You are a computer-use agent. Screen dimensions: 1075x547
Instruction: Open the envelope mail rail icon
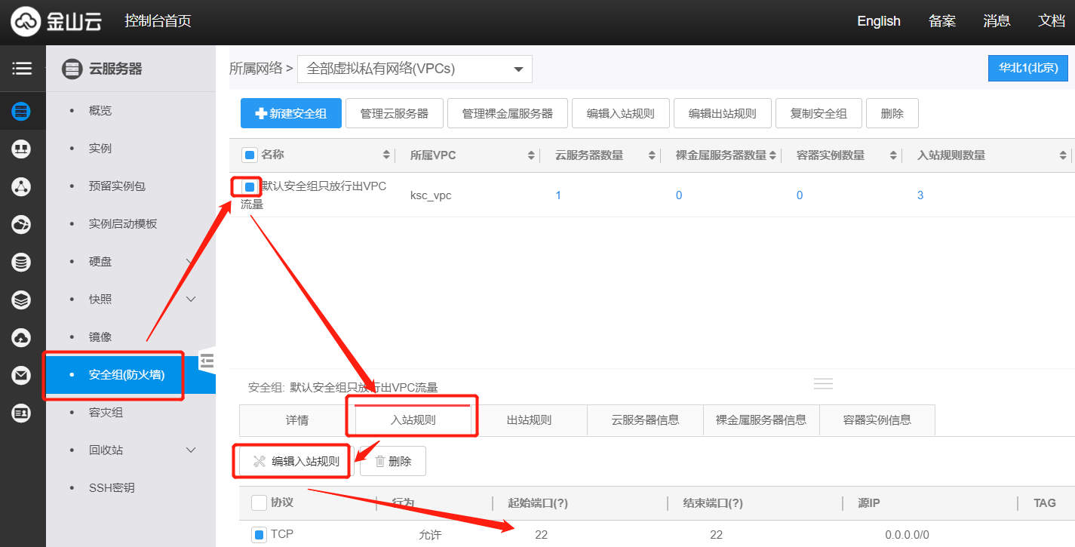[x=22, y=375]
